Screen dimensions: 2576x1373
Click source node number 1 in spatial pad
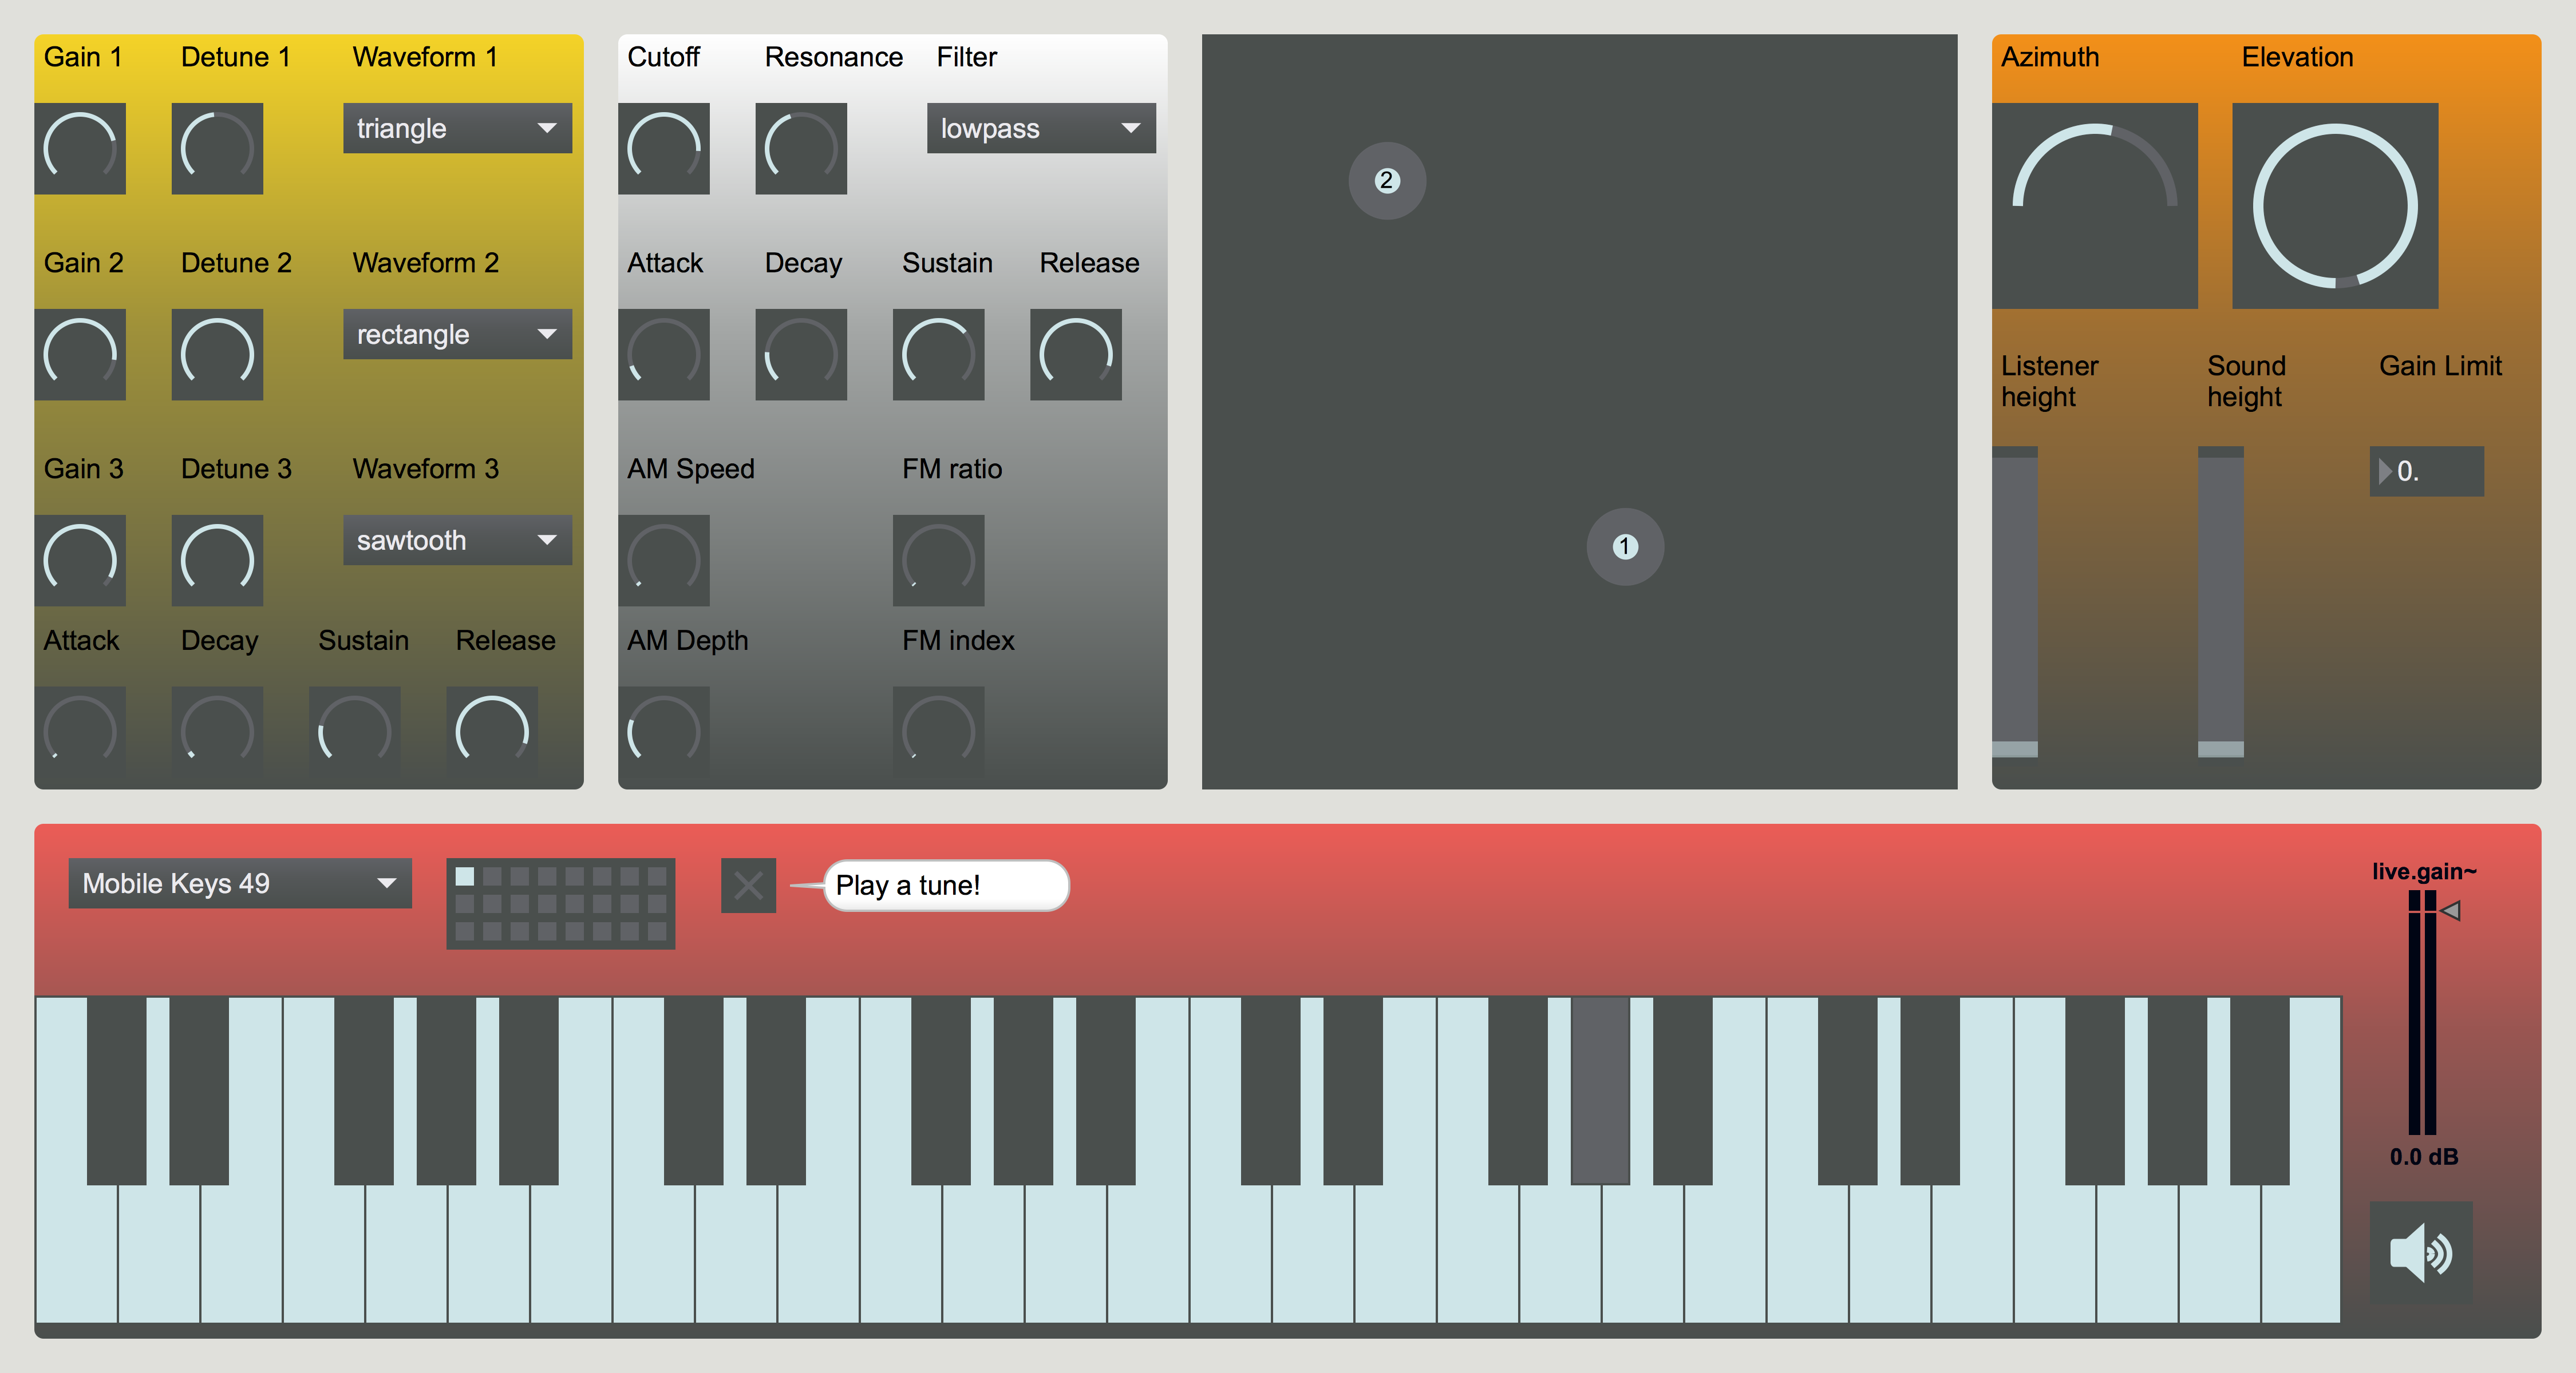1625,546
